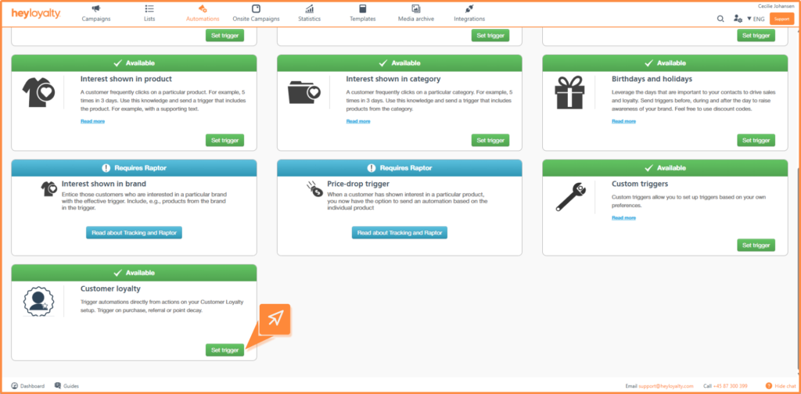The height and width of the screenshot is (394, 801).
Task: Set trigger for Interest shown in category
Action: click(490, 141)
